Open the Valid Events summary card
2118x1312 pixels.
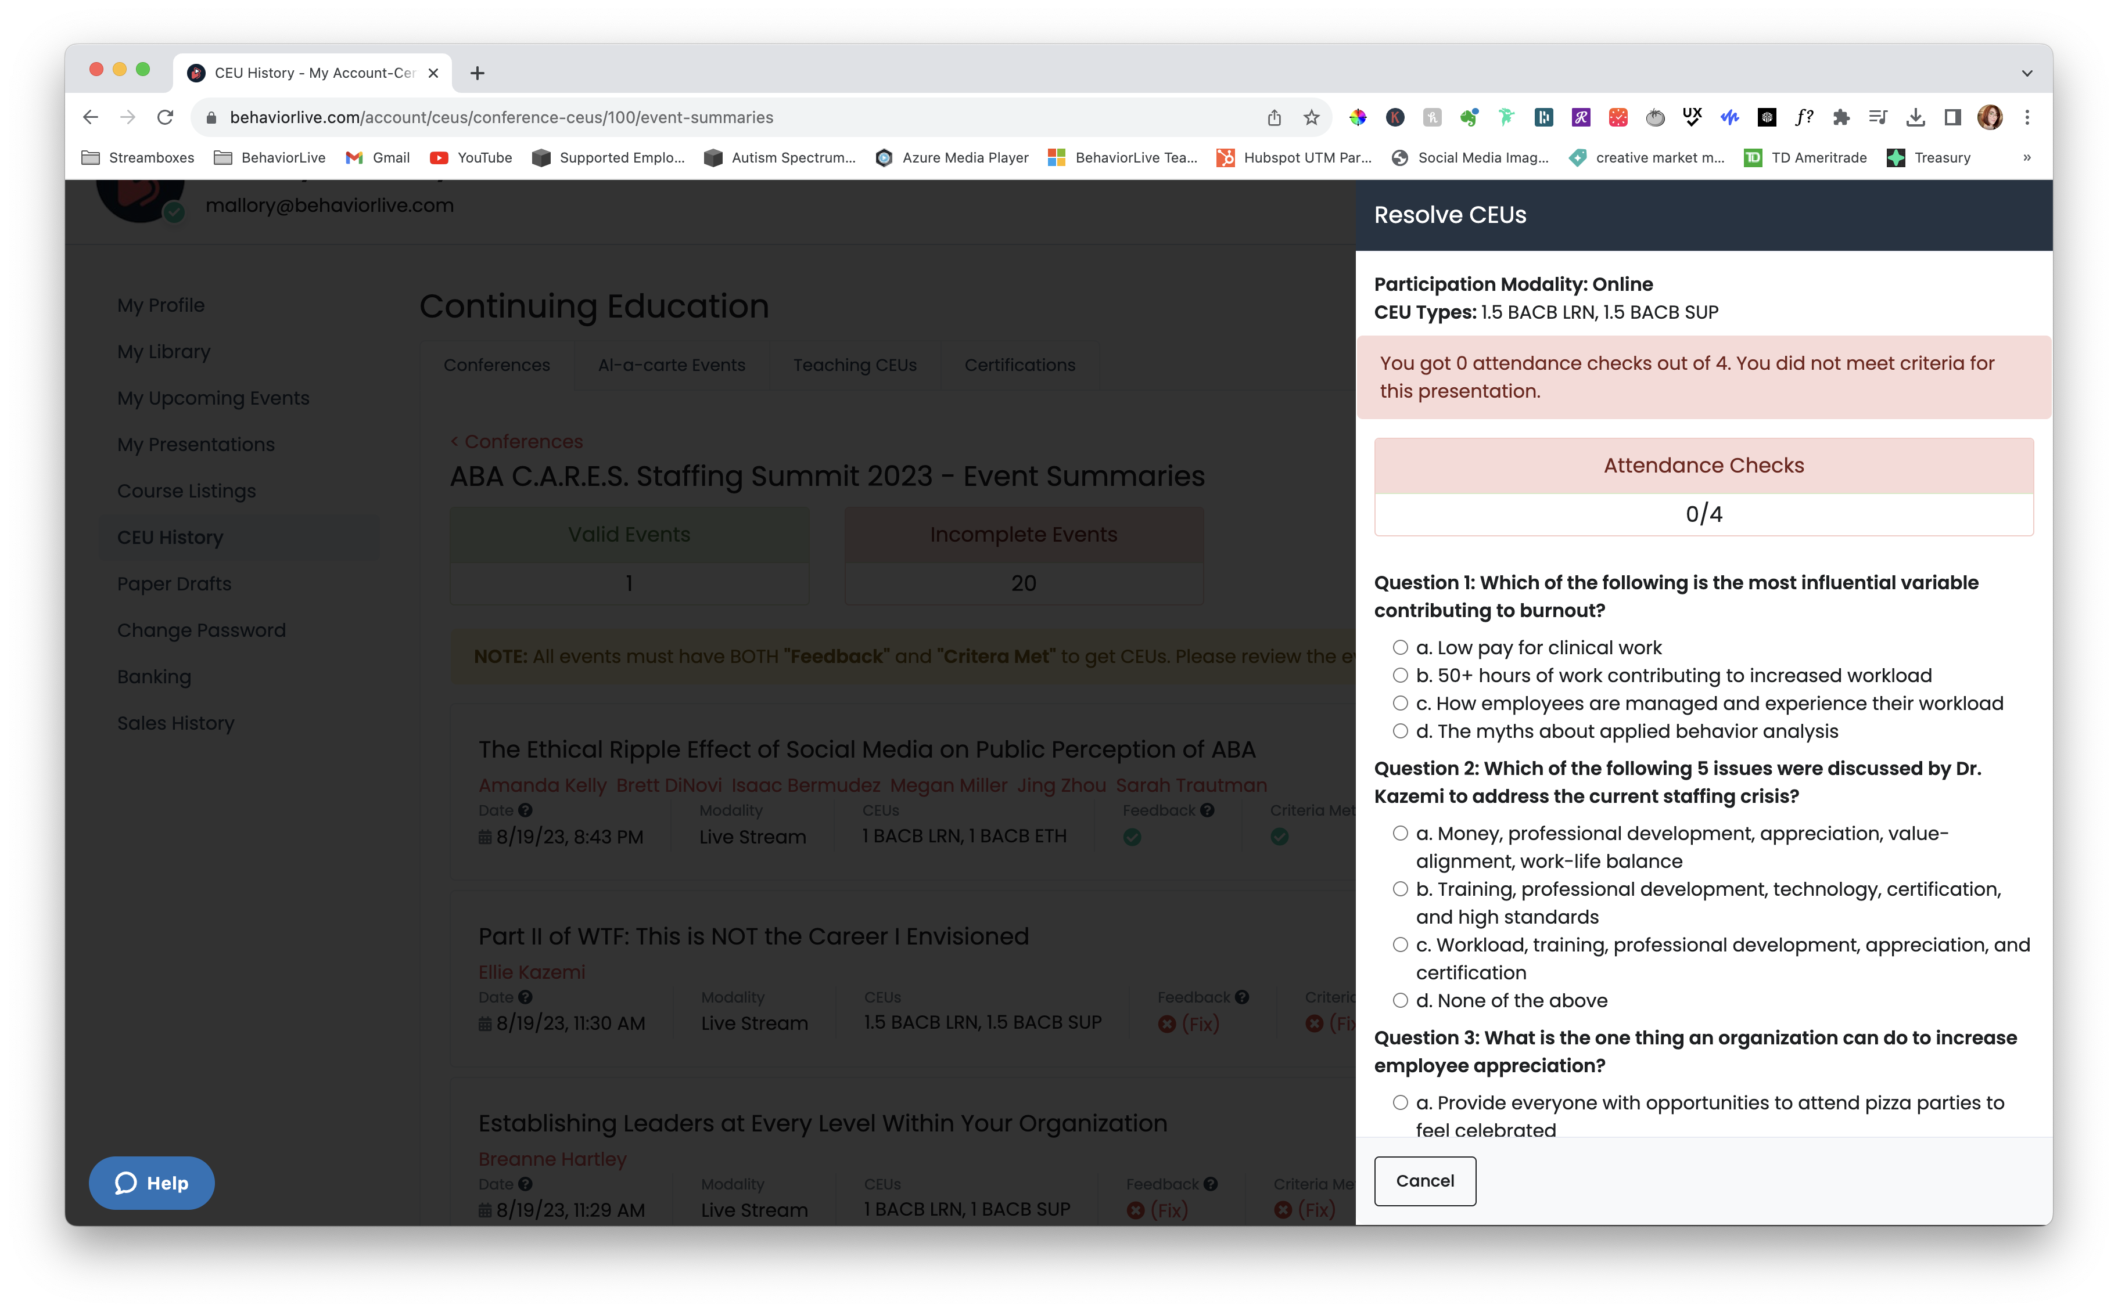coord(629,556)
